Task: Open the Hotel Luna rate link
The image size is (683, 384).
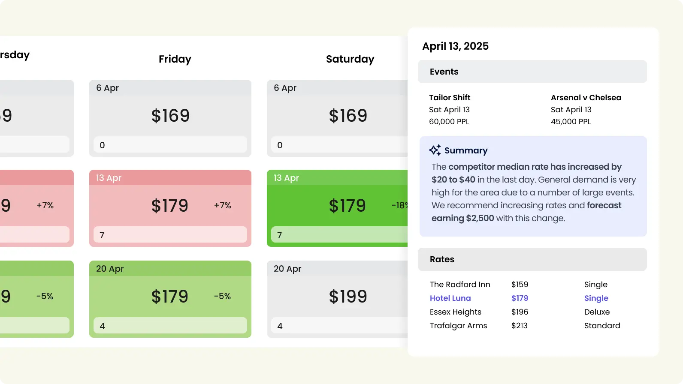Action: [450, 298]
